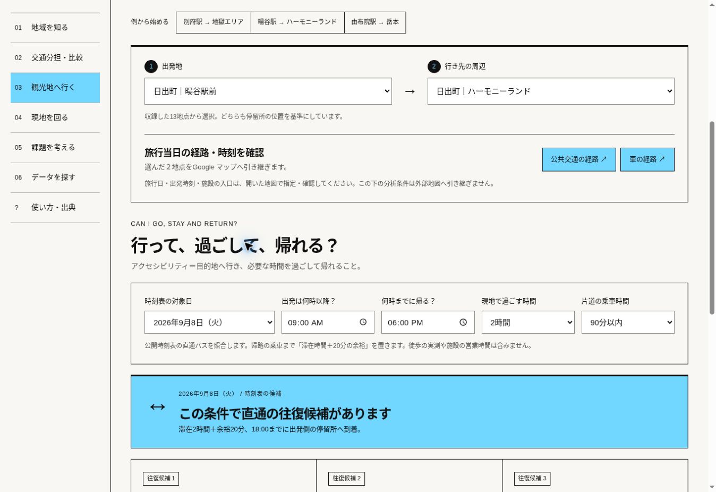Open the 時刻表の対象日 date dropdown

209,323
